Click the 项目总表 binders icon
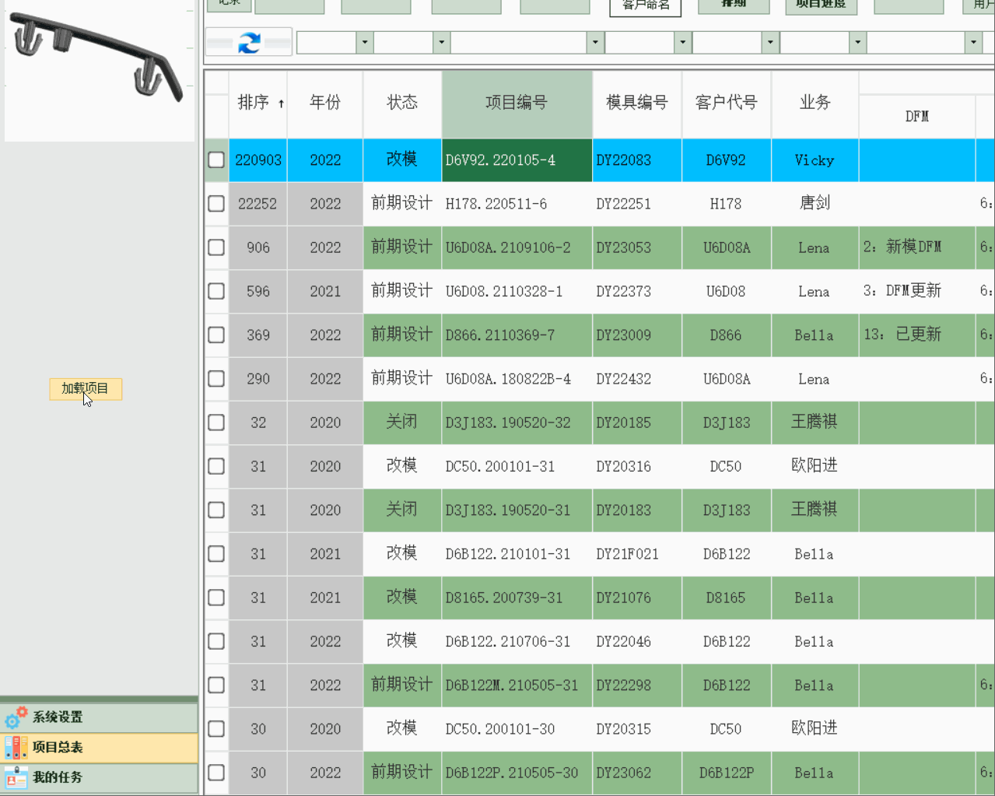995x796 pixels. coord(16,747)
